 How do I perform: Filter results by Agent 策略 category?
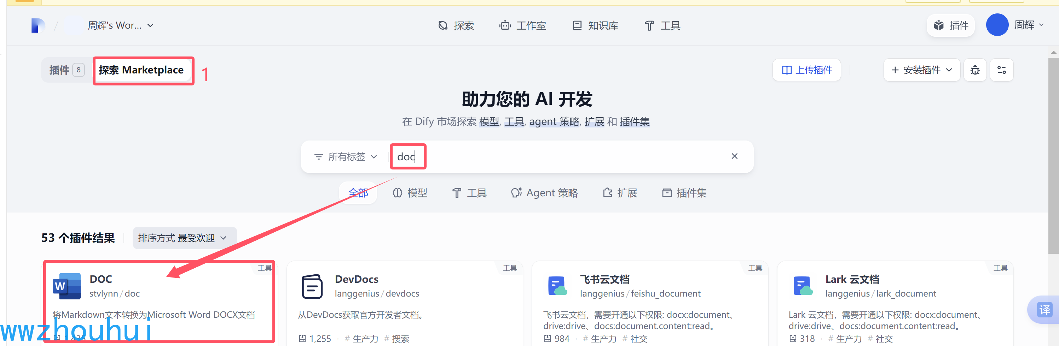tap(544, 193)
